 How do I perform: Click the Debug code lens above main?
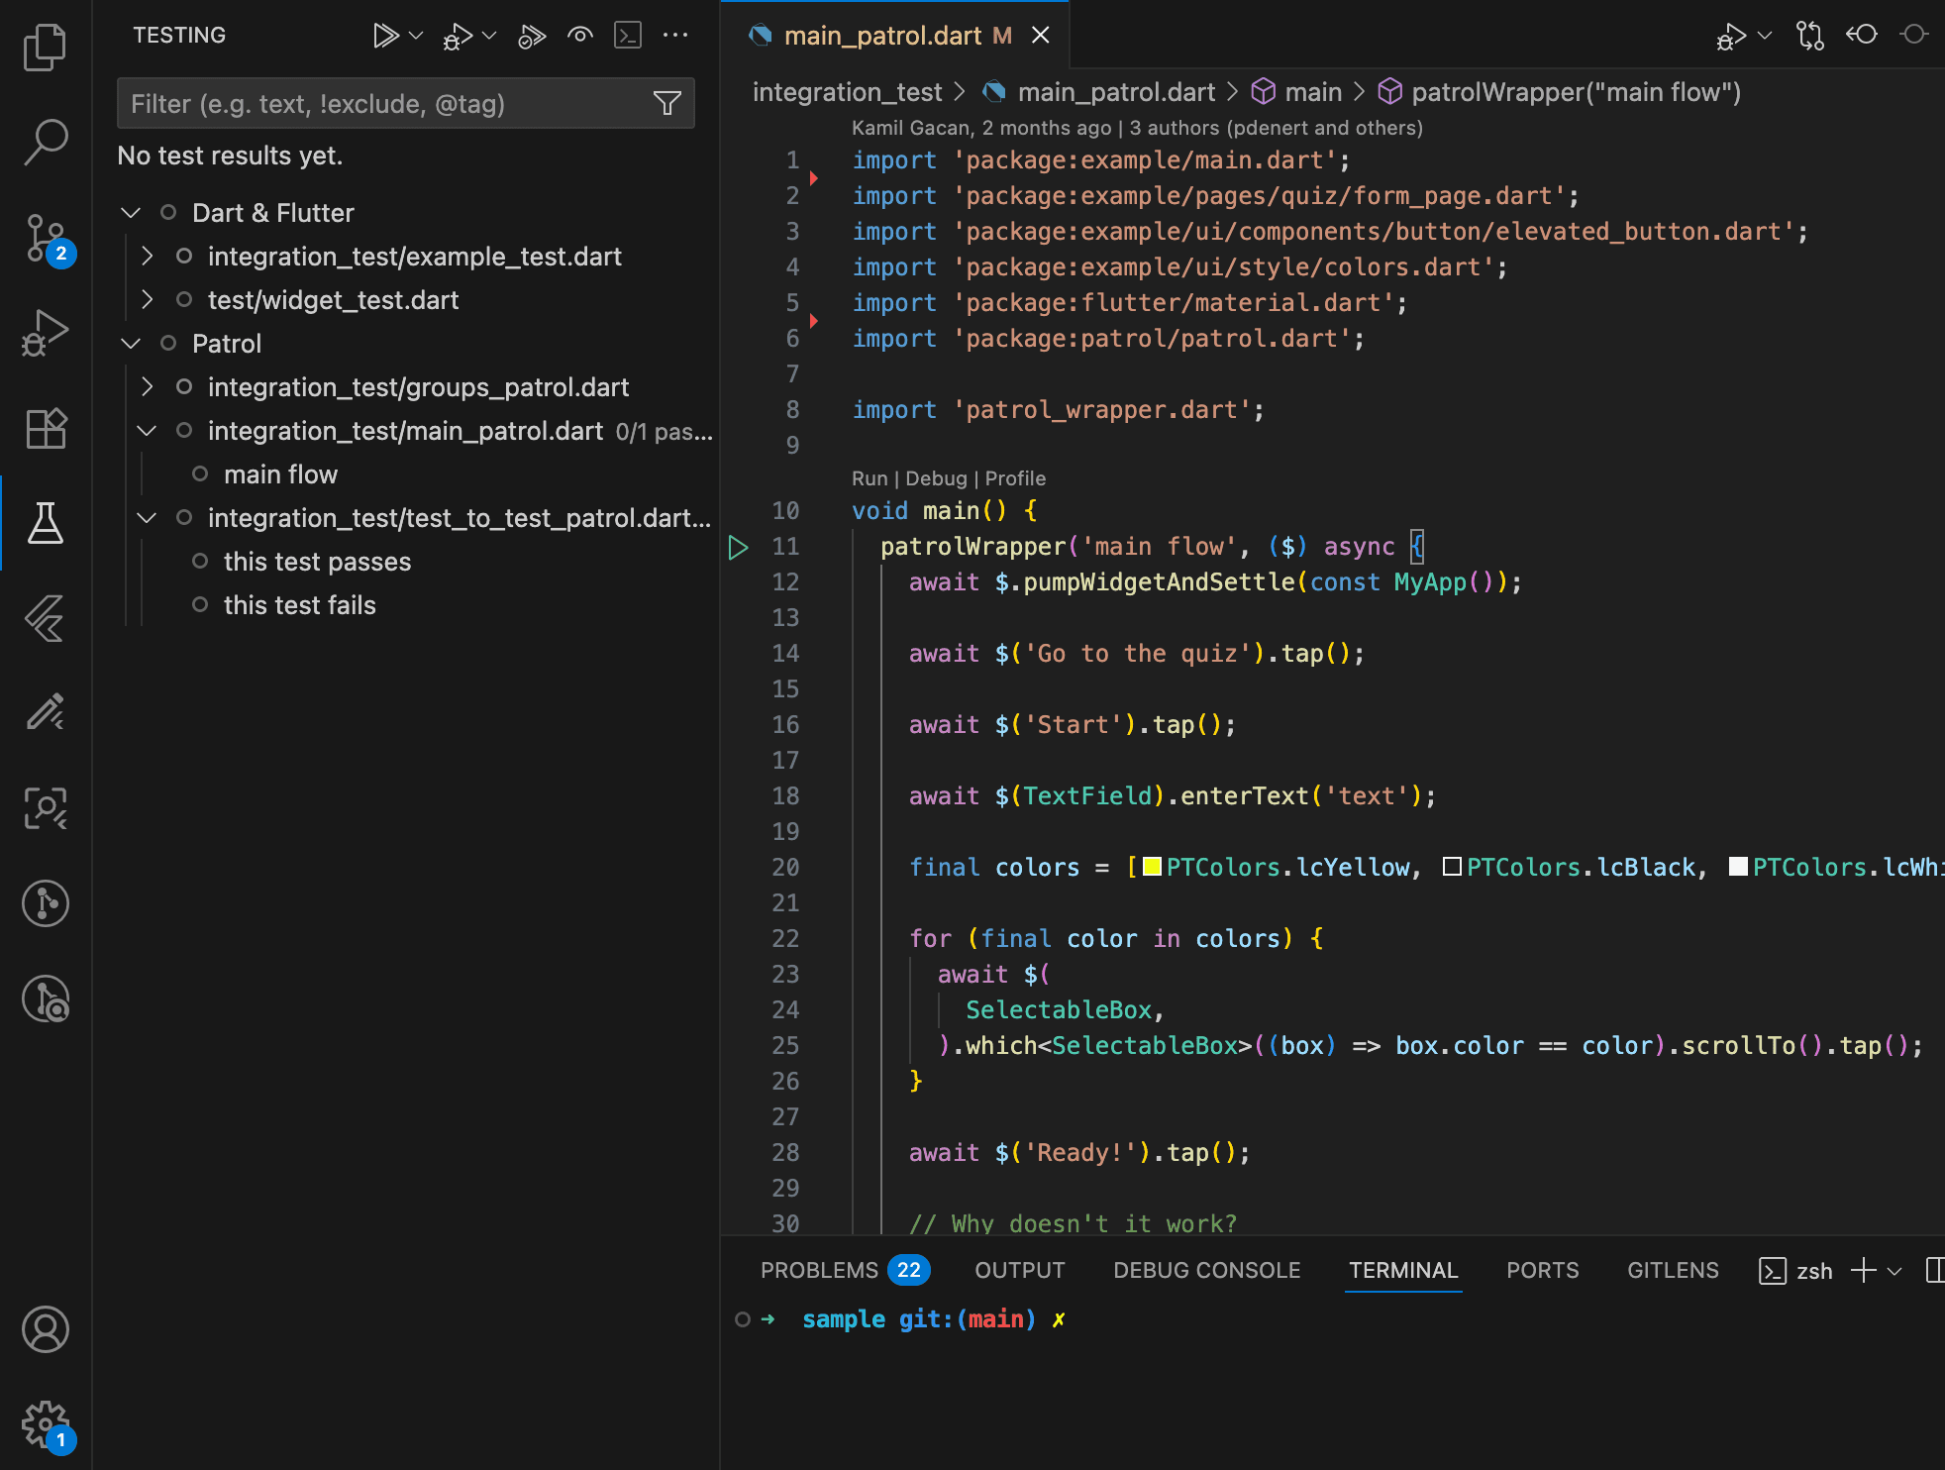tap(934, 477)
